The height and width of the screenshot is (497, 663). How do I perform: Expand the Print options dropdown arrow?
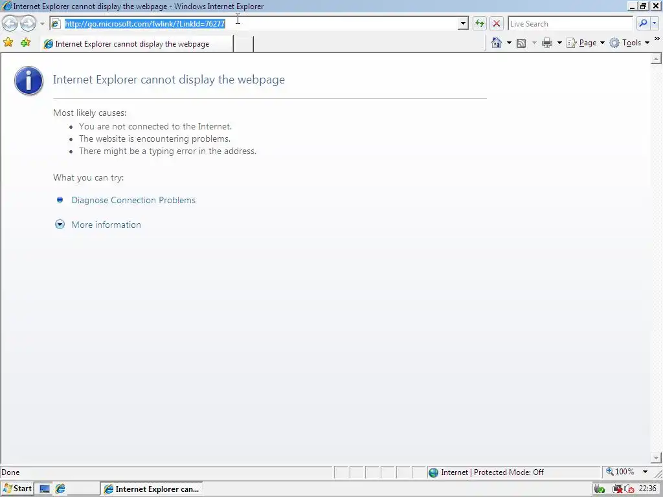[559, 43]
